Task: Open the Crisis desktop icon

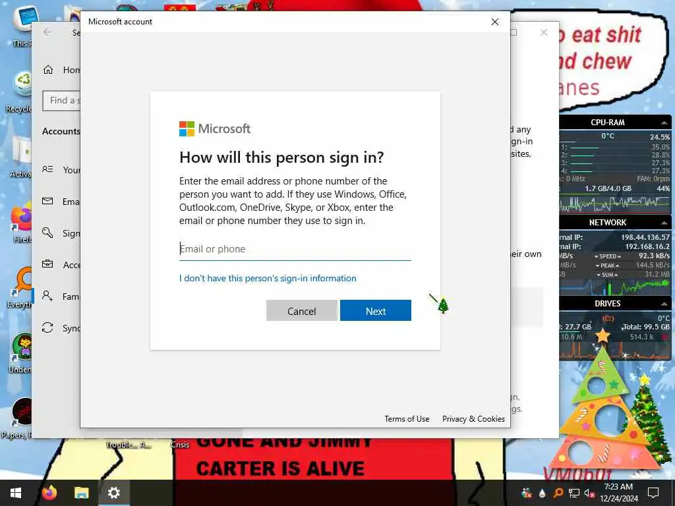Action: (180, 445)
